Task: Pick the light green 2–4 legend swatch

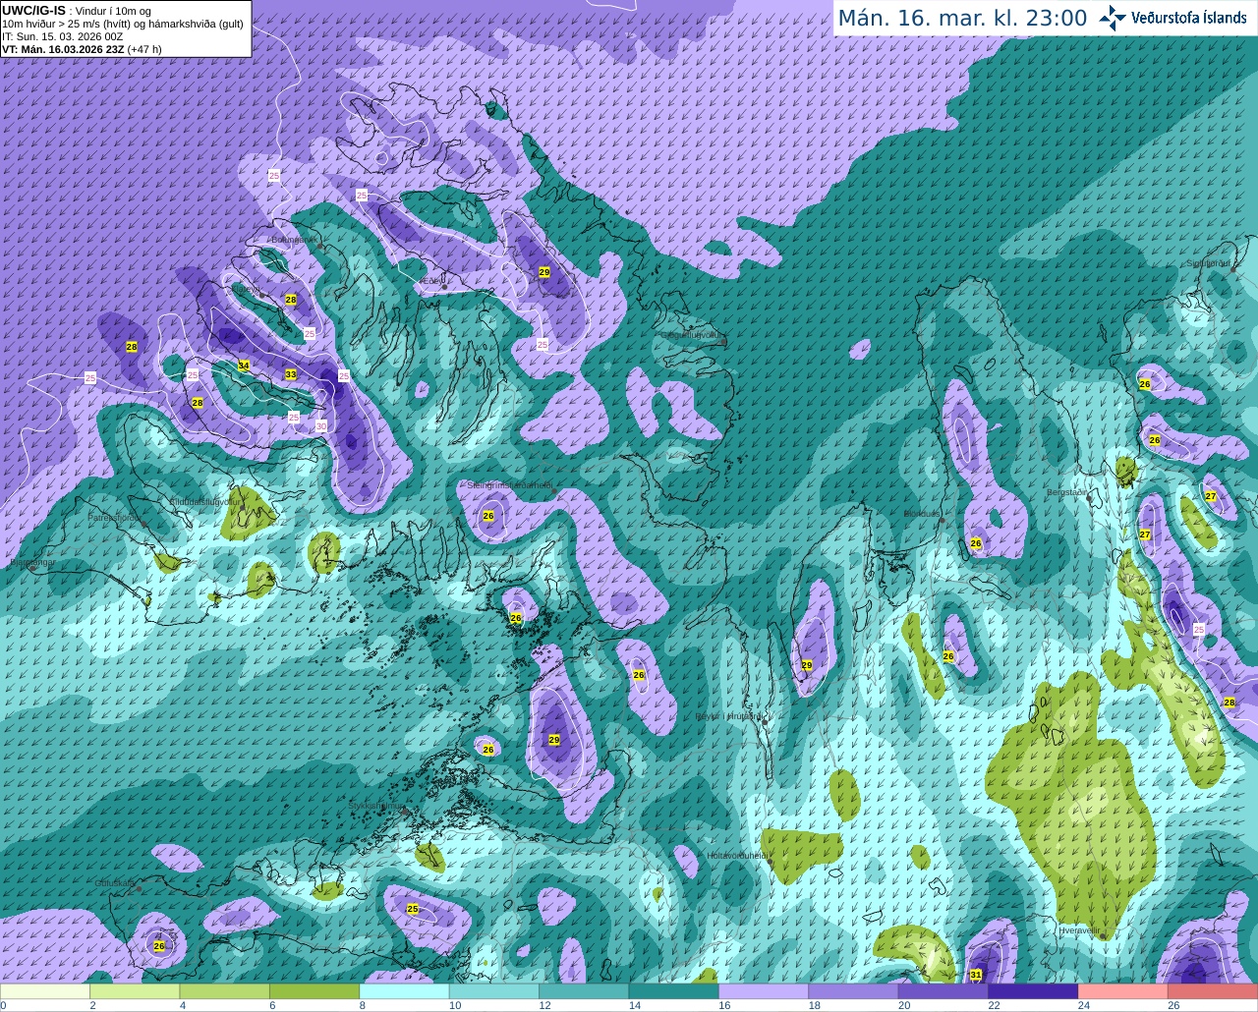Action: click(135, 991)
